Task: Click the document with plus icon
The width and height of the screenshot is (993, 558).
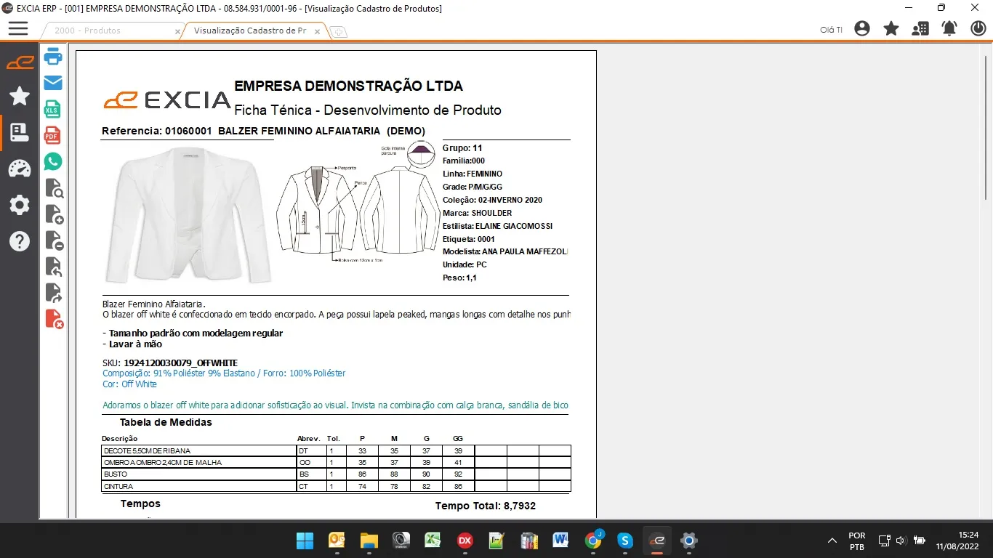Action: (55, 214)
